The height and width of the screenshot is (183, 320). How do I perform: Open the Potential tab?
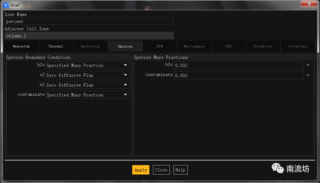tap(263, 46)
